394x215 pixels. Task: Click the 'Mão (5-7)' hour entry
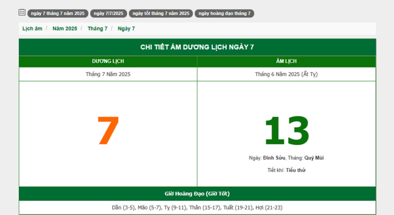click(x=149, y=207)
